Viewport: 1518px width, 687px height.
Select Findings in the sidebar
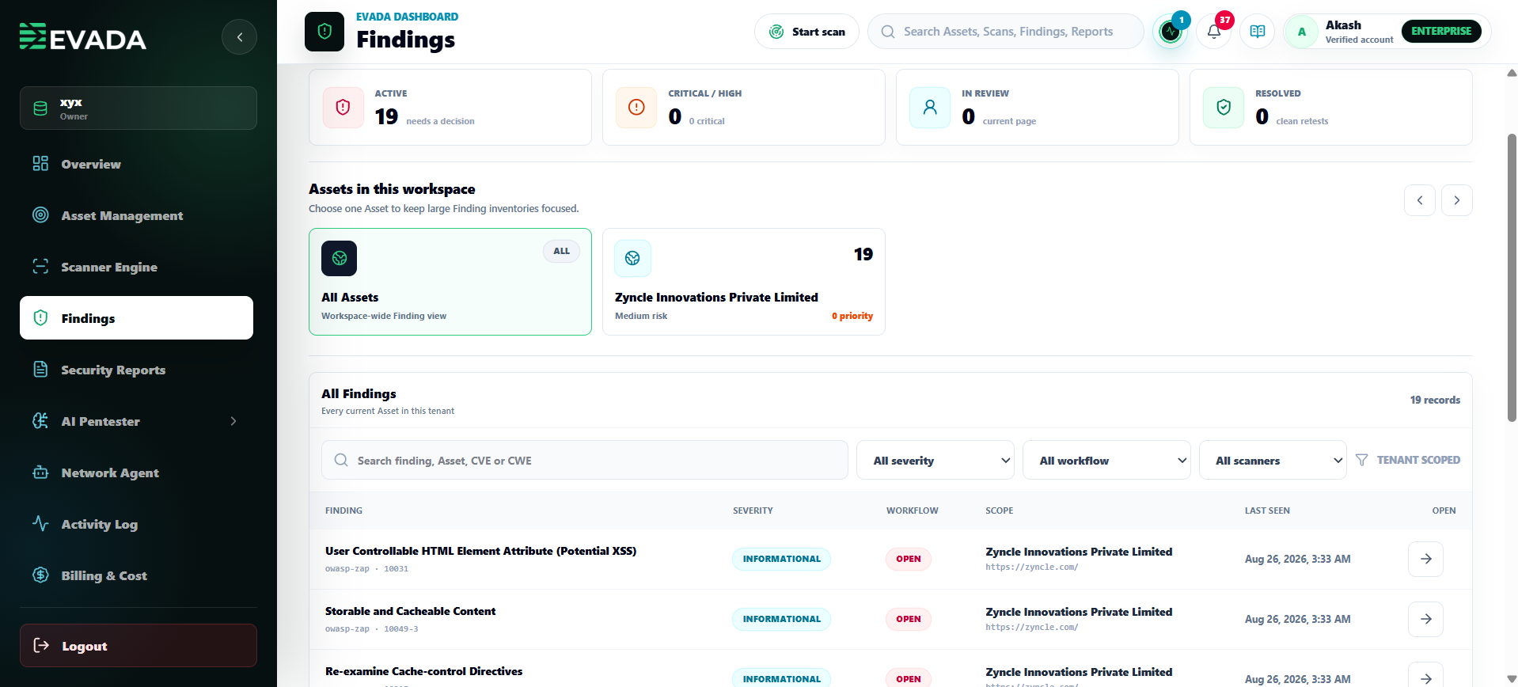coord(136,318)
